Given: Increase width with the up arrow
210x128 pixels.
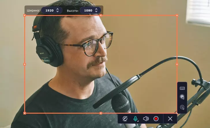Looking at the screenshot, I should [x=58, y=9].
